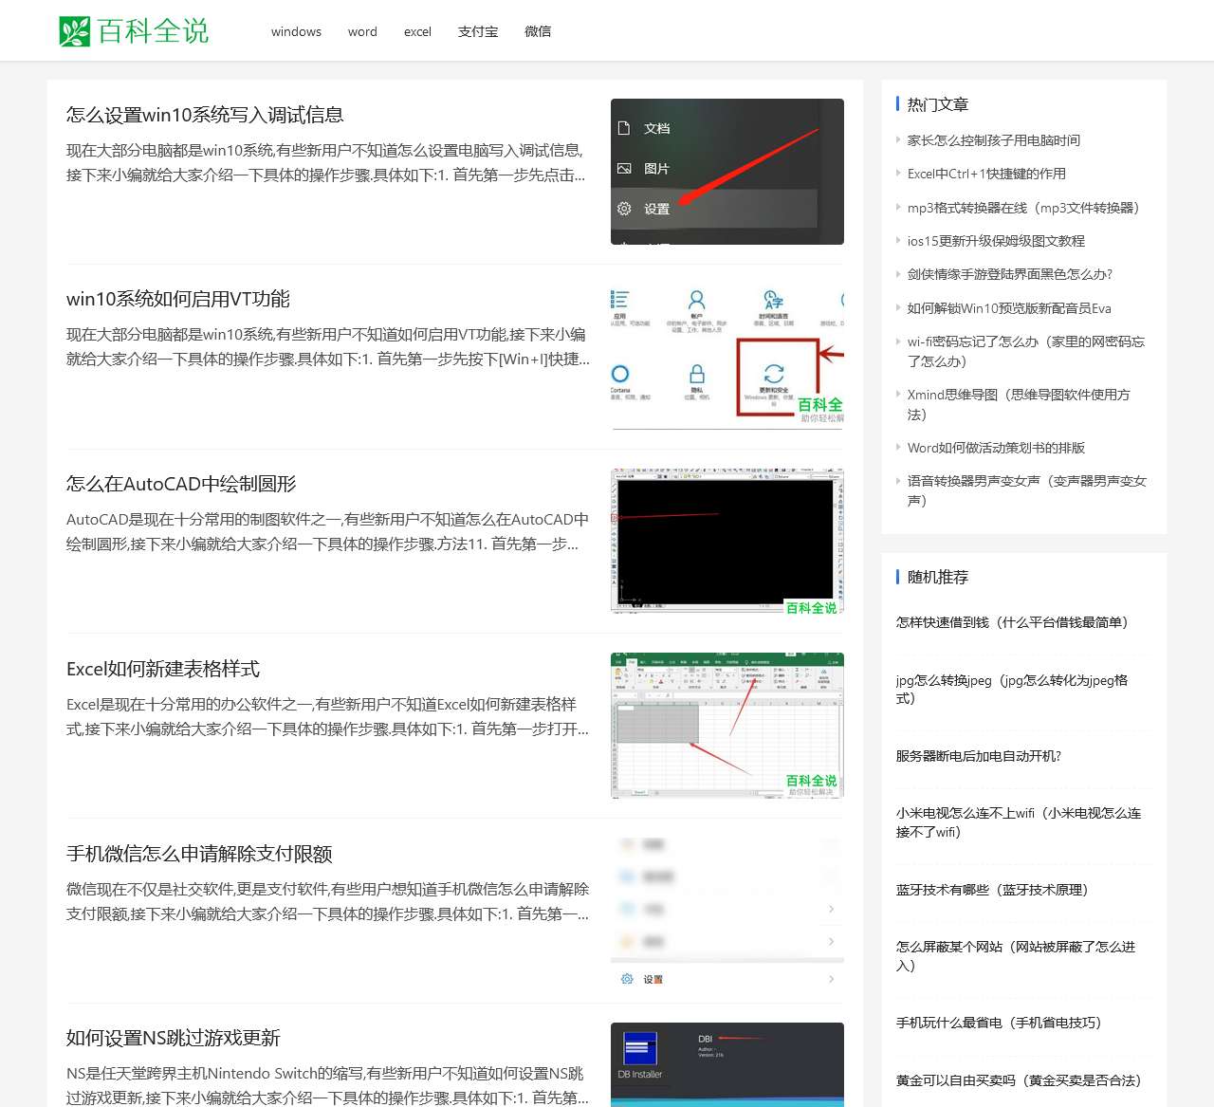Screen dimensions: 1214x1107
Task: Select the 帐户 person icon in settings thumbnail
Action: tap(697, 299)
